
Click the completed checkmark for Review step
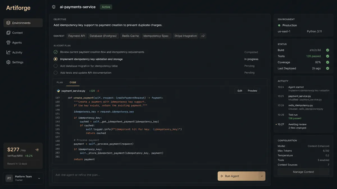point(56,52)
